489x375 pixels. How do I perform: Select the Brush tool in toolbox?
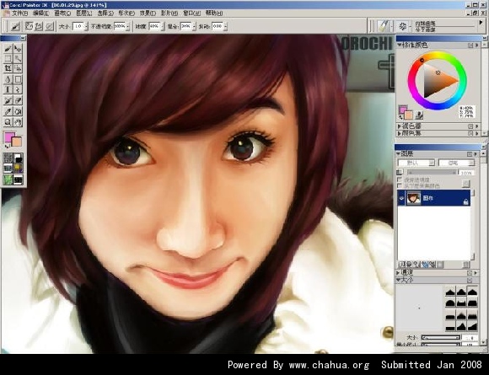pos(8,48)
